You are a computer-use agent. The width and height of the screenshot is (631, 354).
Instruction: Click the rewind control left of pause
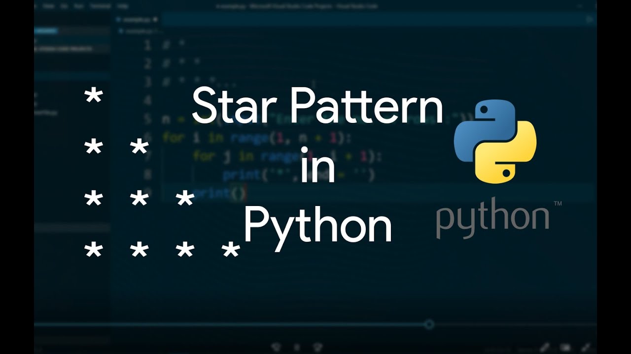pyautogui.click(x=276, y=347)
